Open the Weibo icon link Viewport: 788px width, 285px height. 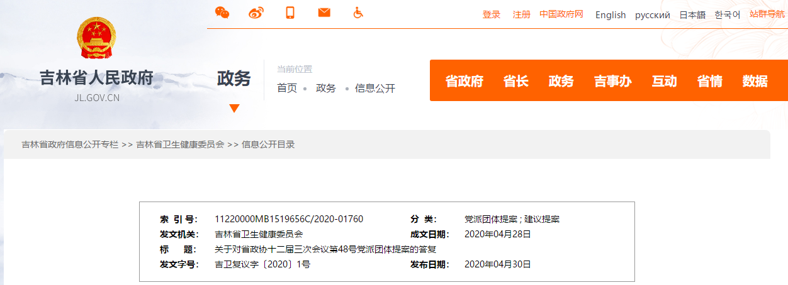click(256, 13)
